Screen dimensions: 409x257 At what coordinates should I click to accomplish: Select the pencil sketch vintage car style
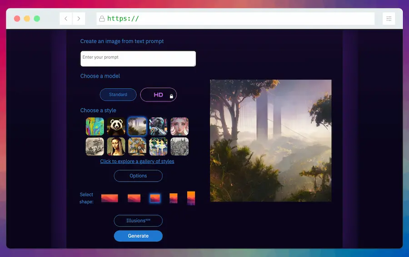[95, 146]
